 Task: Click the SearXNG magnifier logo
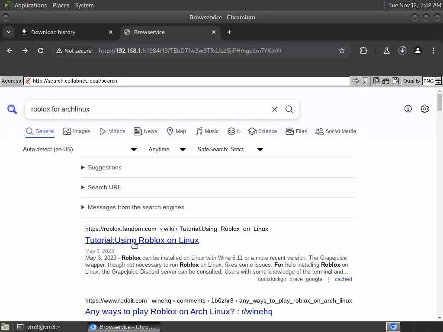pos(12,109)
